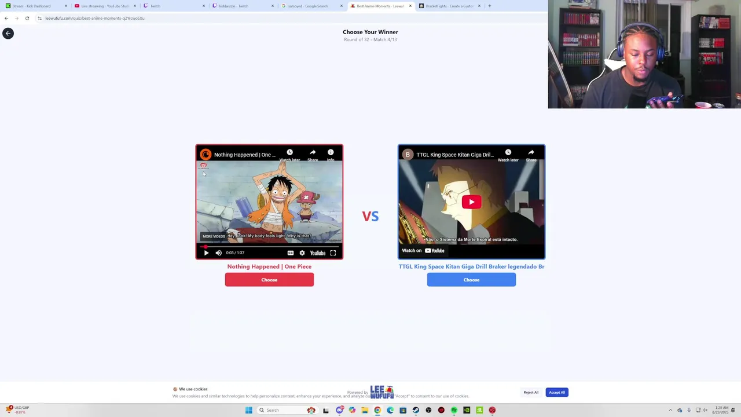Open settings gear on One Piece video
Viewport: 741px width, 417px height.
point(302,253)
